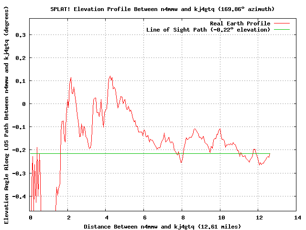Click the profile endpoint at 12.61 miles

tap(270, 154)
